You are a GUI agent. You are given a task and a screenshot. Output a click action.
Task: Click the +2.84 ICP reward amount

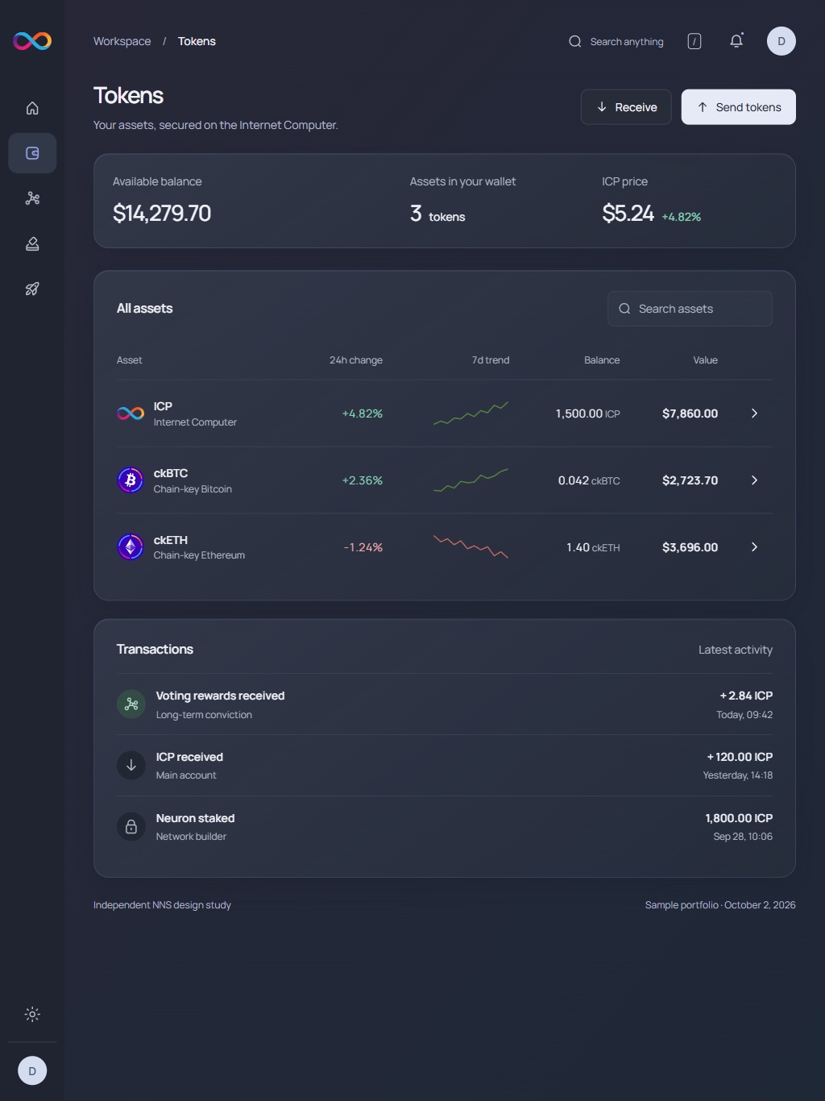pyautogui.click(x=746, y=696)
